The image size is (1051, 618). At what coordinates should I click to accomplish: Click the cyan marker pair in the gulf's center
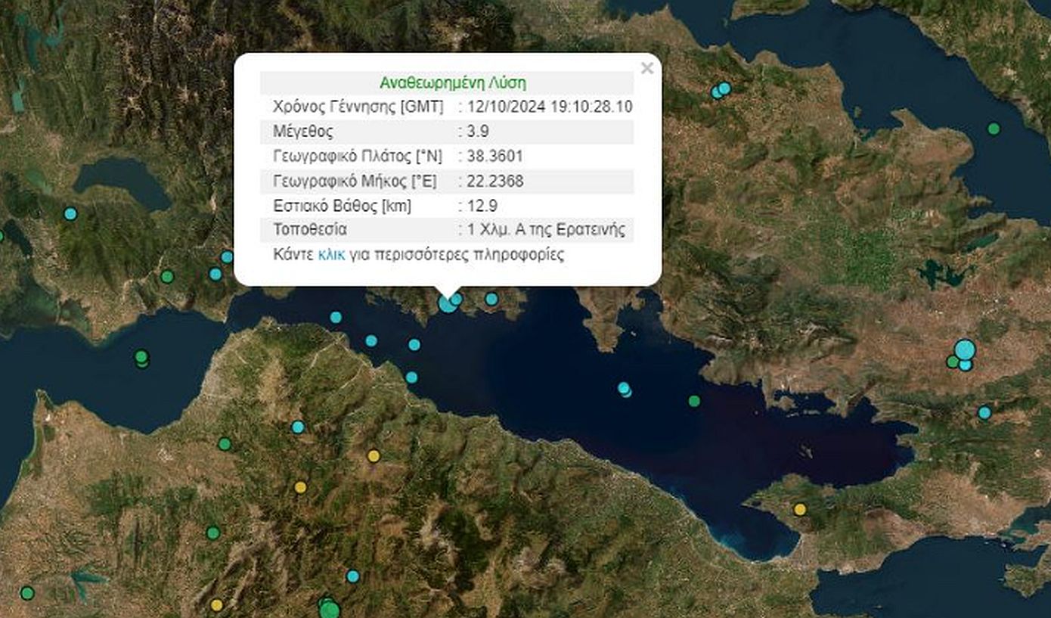624,389
